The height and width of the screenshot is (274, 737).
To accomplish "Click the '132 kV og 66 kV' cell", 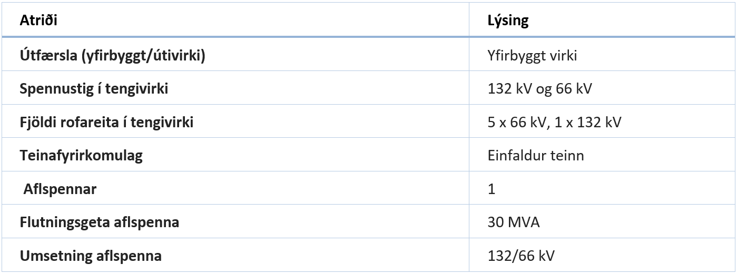I will pyautogui.click(x=539, y=89).
